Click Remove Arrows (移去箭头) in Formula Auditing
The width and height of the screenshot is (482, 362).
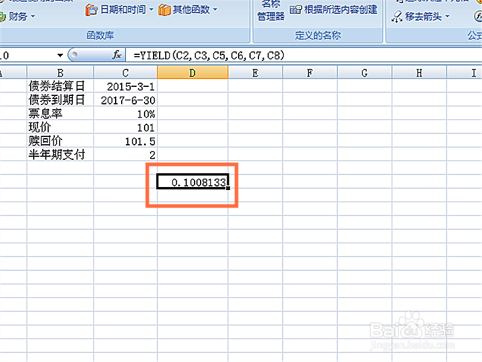(422, 16)
